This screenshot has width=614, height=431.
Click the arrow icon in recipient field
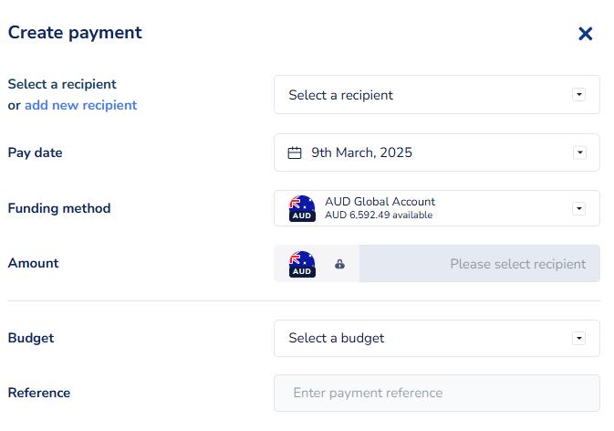[578, 95]
